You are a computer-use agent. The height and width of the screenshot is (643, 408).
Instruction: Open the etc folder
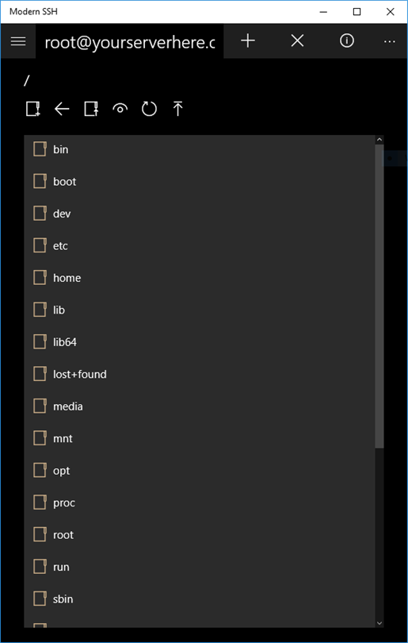pyautogui.click(x=200, y=245)
